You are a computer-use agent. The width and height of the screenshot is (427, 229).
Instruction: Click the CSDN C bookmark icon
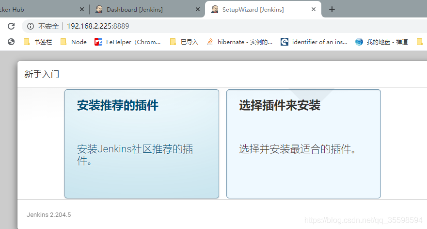click(285, 42)
